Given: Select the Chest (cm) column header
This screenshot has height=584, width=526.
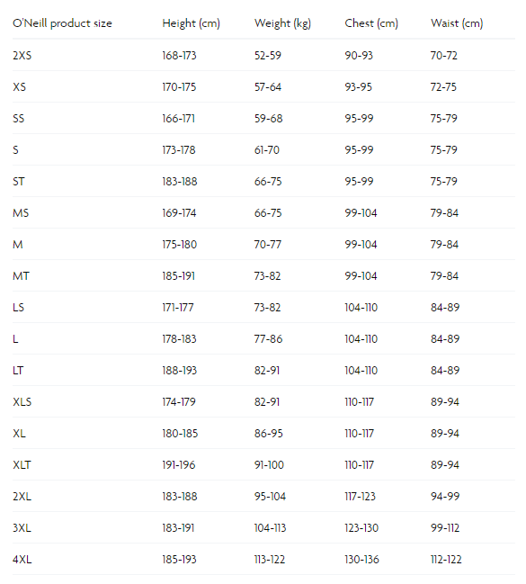Looking at the screenshot, I should [371, 23].
